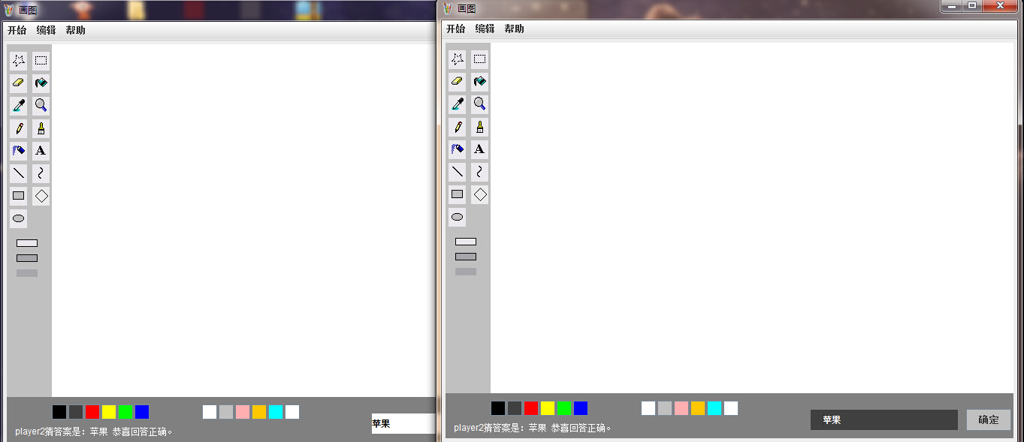Pick dark gray swatch in right window
Viewport: 1024px width, 442px height.
click(x=515, y=408)
